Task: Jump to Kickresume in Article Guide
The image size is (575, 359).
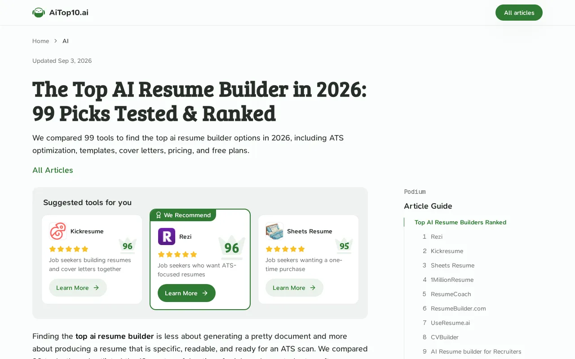Action: 447,251
